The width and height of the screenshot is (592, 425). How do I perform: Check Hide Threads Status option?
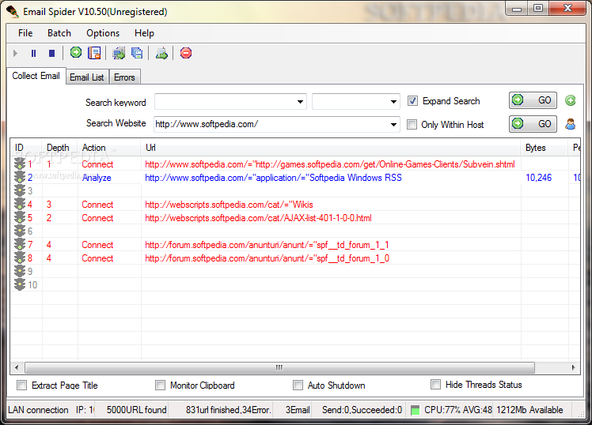[x=436, y=384]
